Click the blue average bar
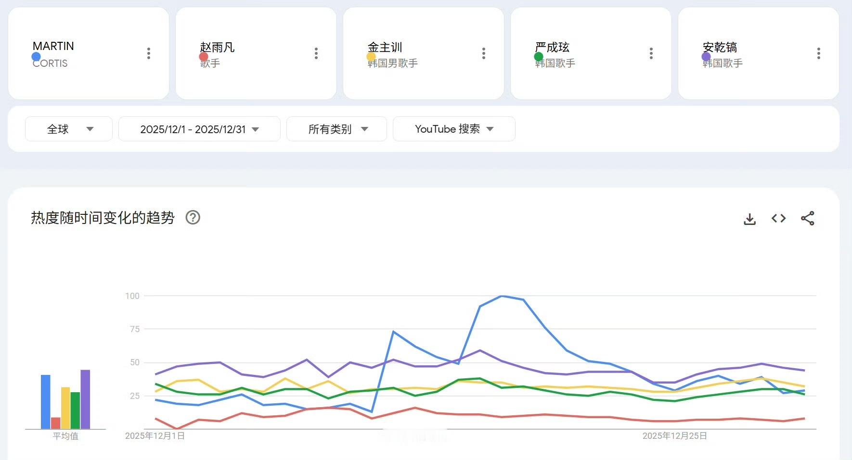This screenshot has height=460, width=852. [46, 401]
